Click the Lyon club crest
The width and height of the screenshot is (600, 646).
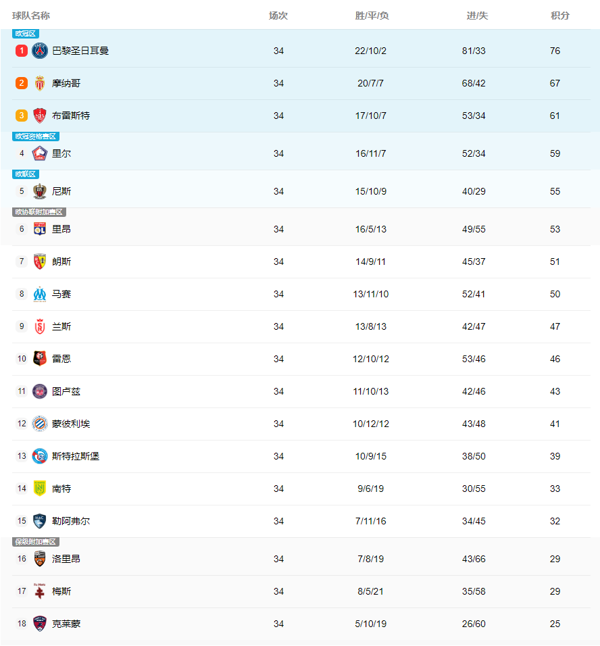click(x=40, y=229)
